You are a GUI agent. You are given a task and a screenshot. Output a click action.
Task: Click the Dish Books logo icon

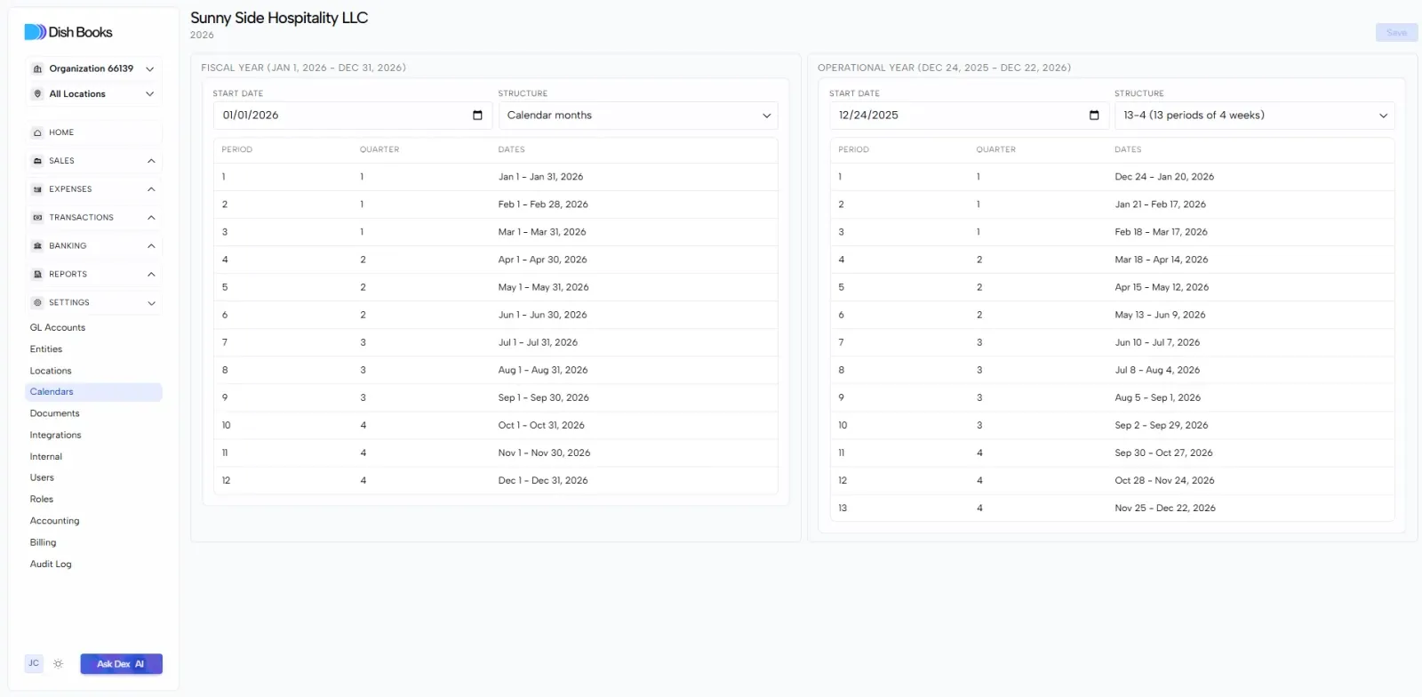35,32
